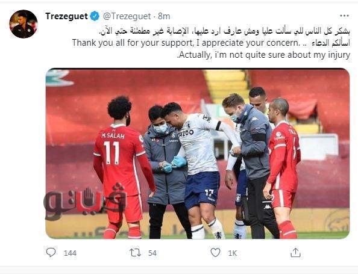Retweet this post using the retweet icon
The width and height of the screenshot is (358, 275).
(135, 253)
